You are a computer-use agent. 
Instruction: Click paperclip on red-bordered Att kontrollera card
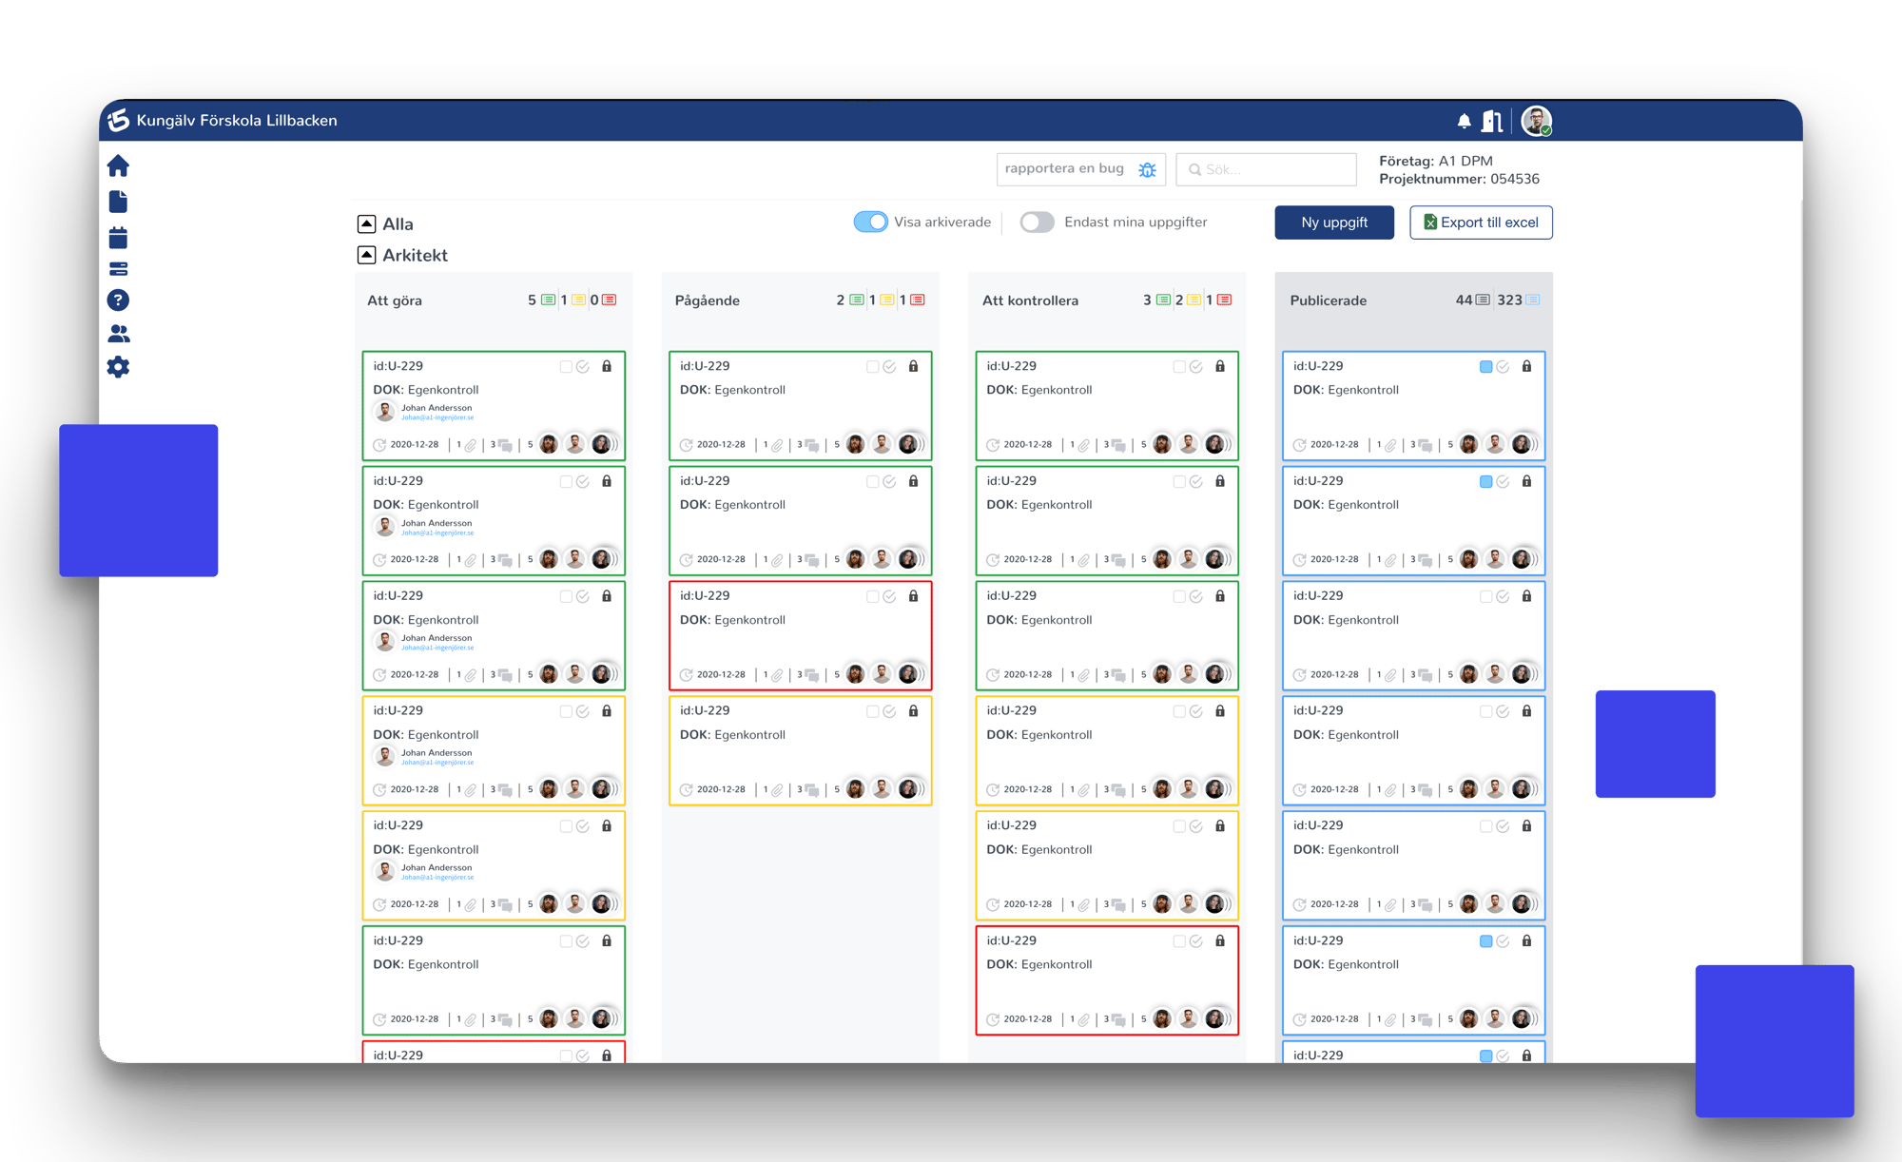(1084, 1020)
